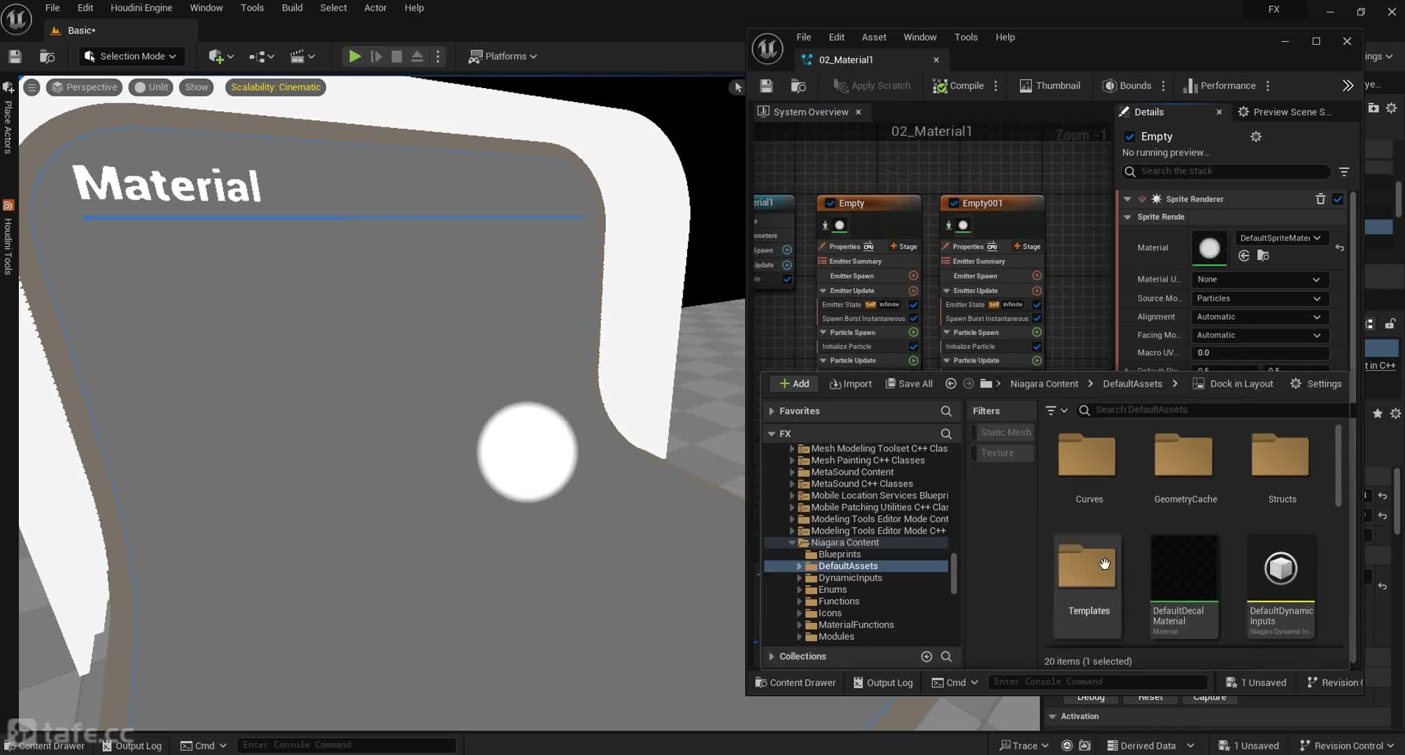This screenshot has height=755, width=1405.
Task: Click the stop simulation square icon
Action: 397,57
